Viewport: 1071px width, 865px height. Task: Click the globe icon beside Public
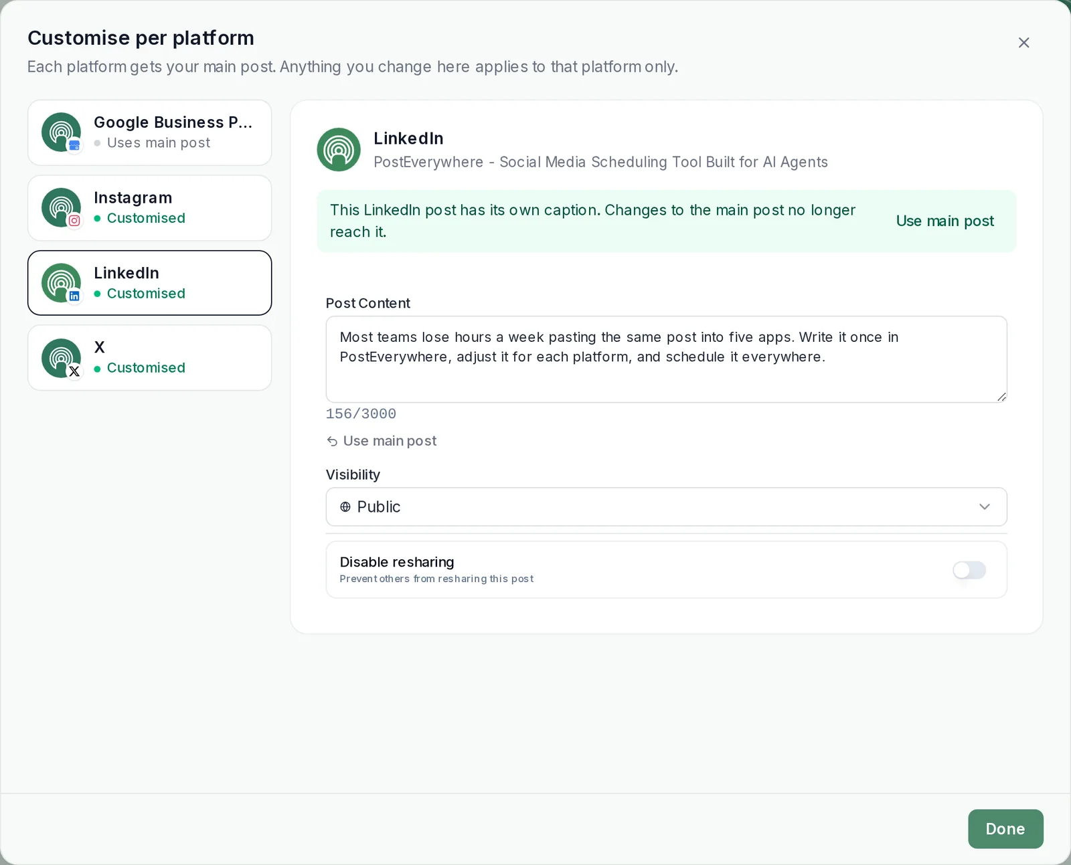coord(345,507)
